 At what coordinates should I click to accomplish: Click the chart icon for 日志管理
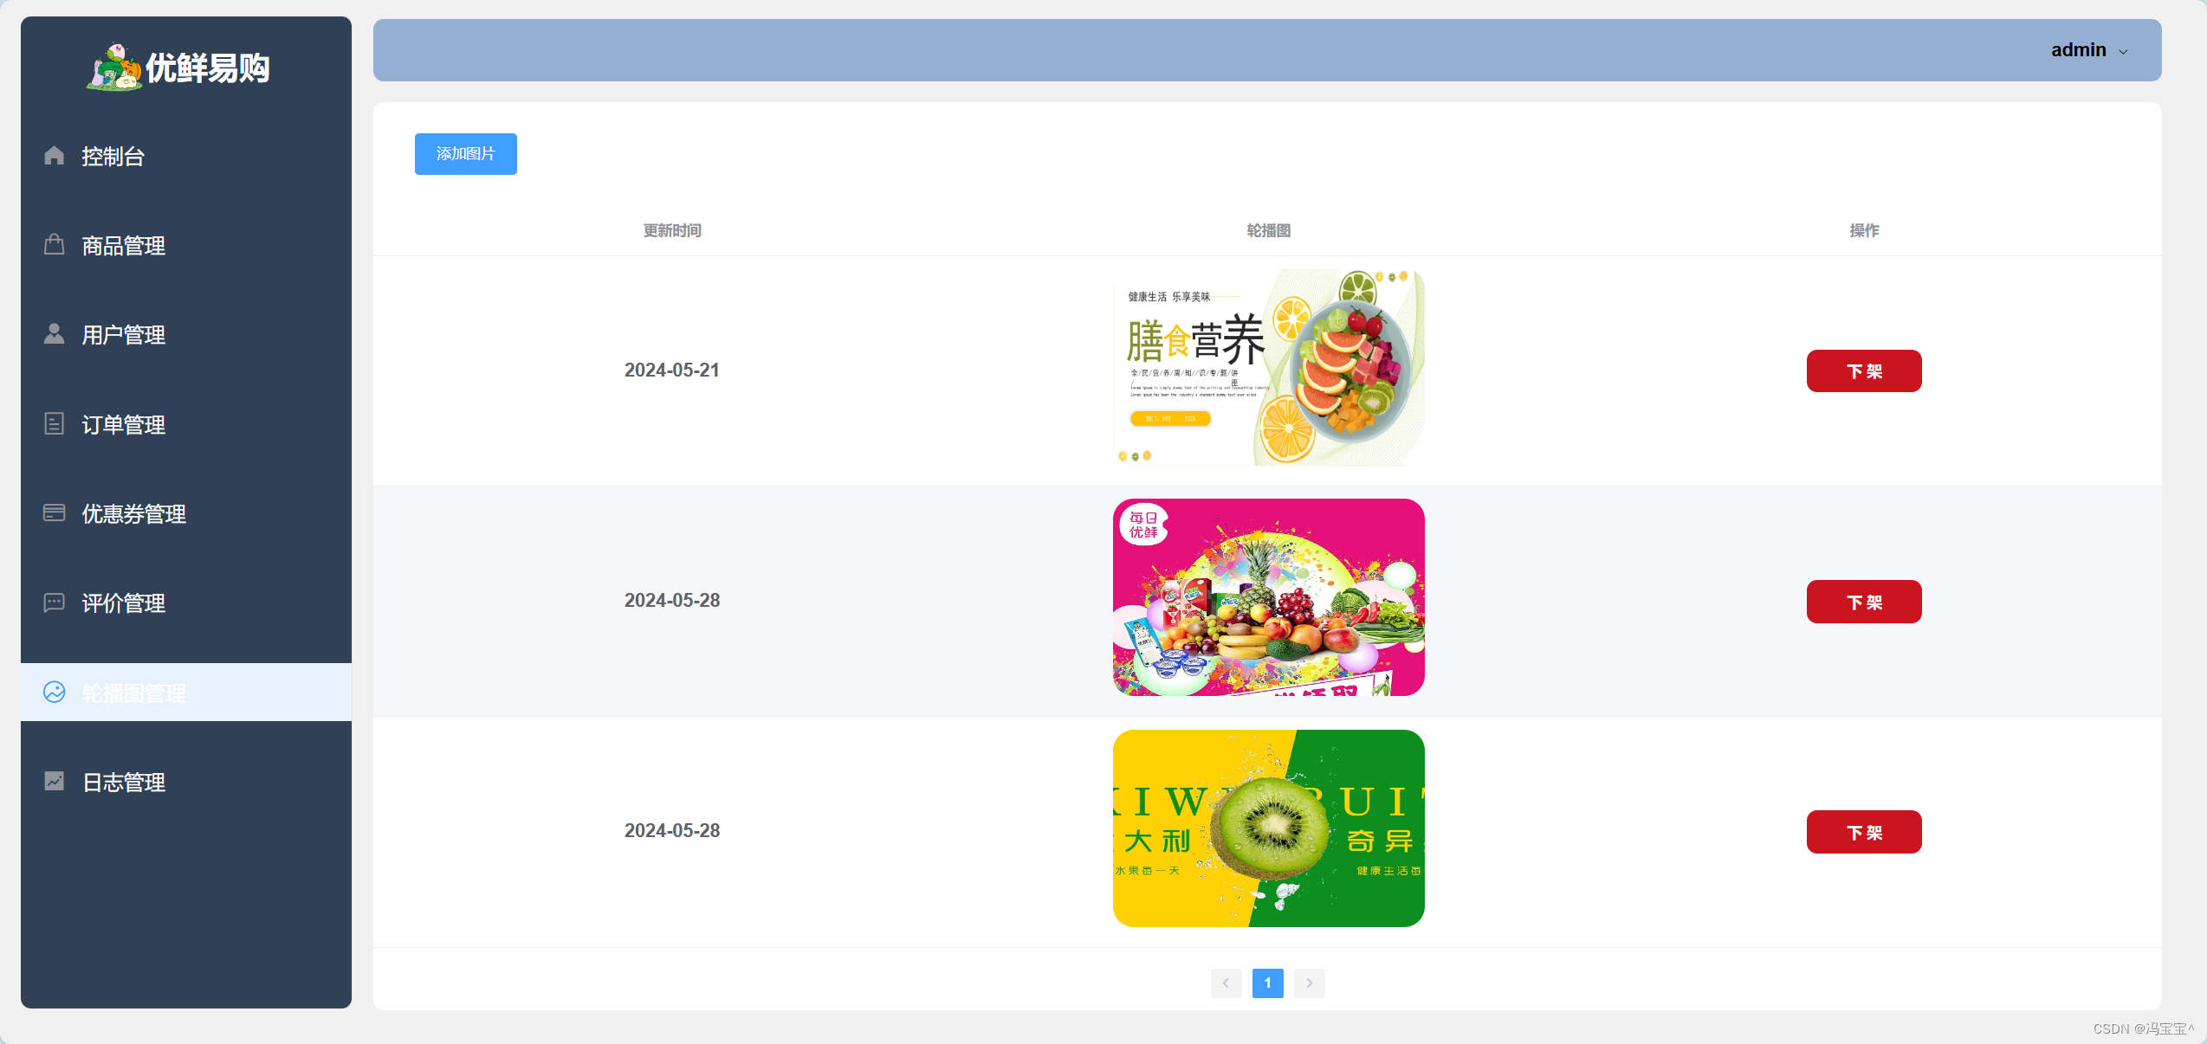coord(54,782)
